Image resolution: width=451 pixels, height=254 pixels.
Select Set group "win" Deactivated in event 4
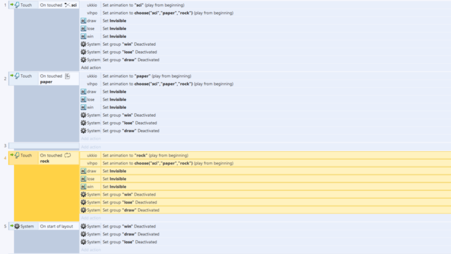tap(265, 194)
